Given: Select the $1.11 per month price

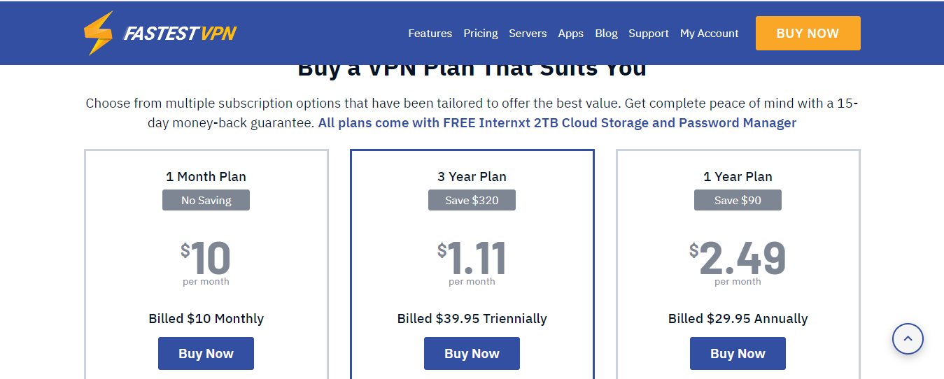Looking at the screenshot, I should click(472, 262).
